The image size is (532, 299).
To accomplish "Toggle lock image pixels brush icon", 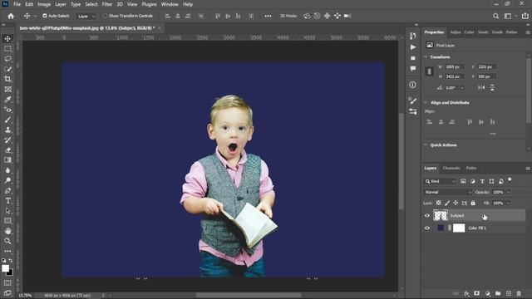I will [447, 203].
